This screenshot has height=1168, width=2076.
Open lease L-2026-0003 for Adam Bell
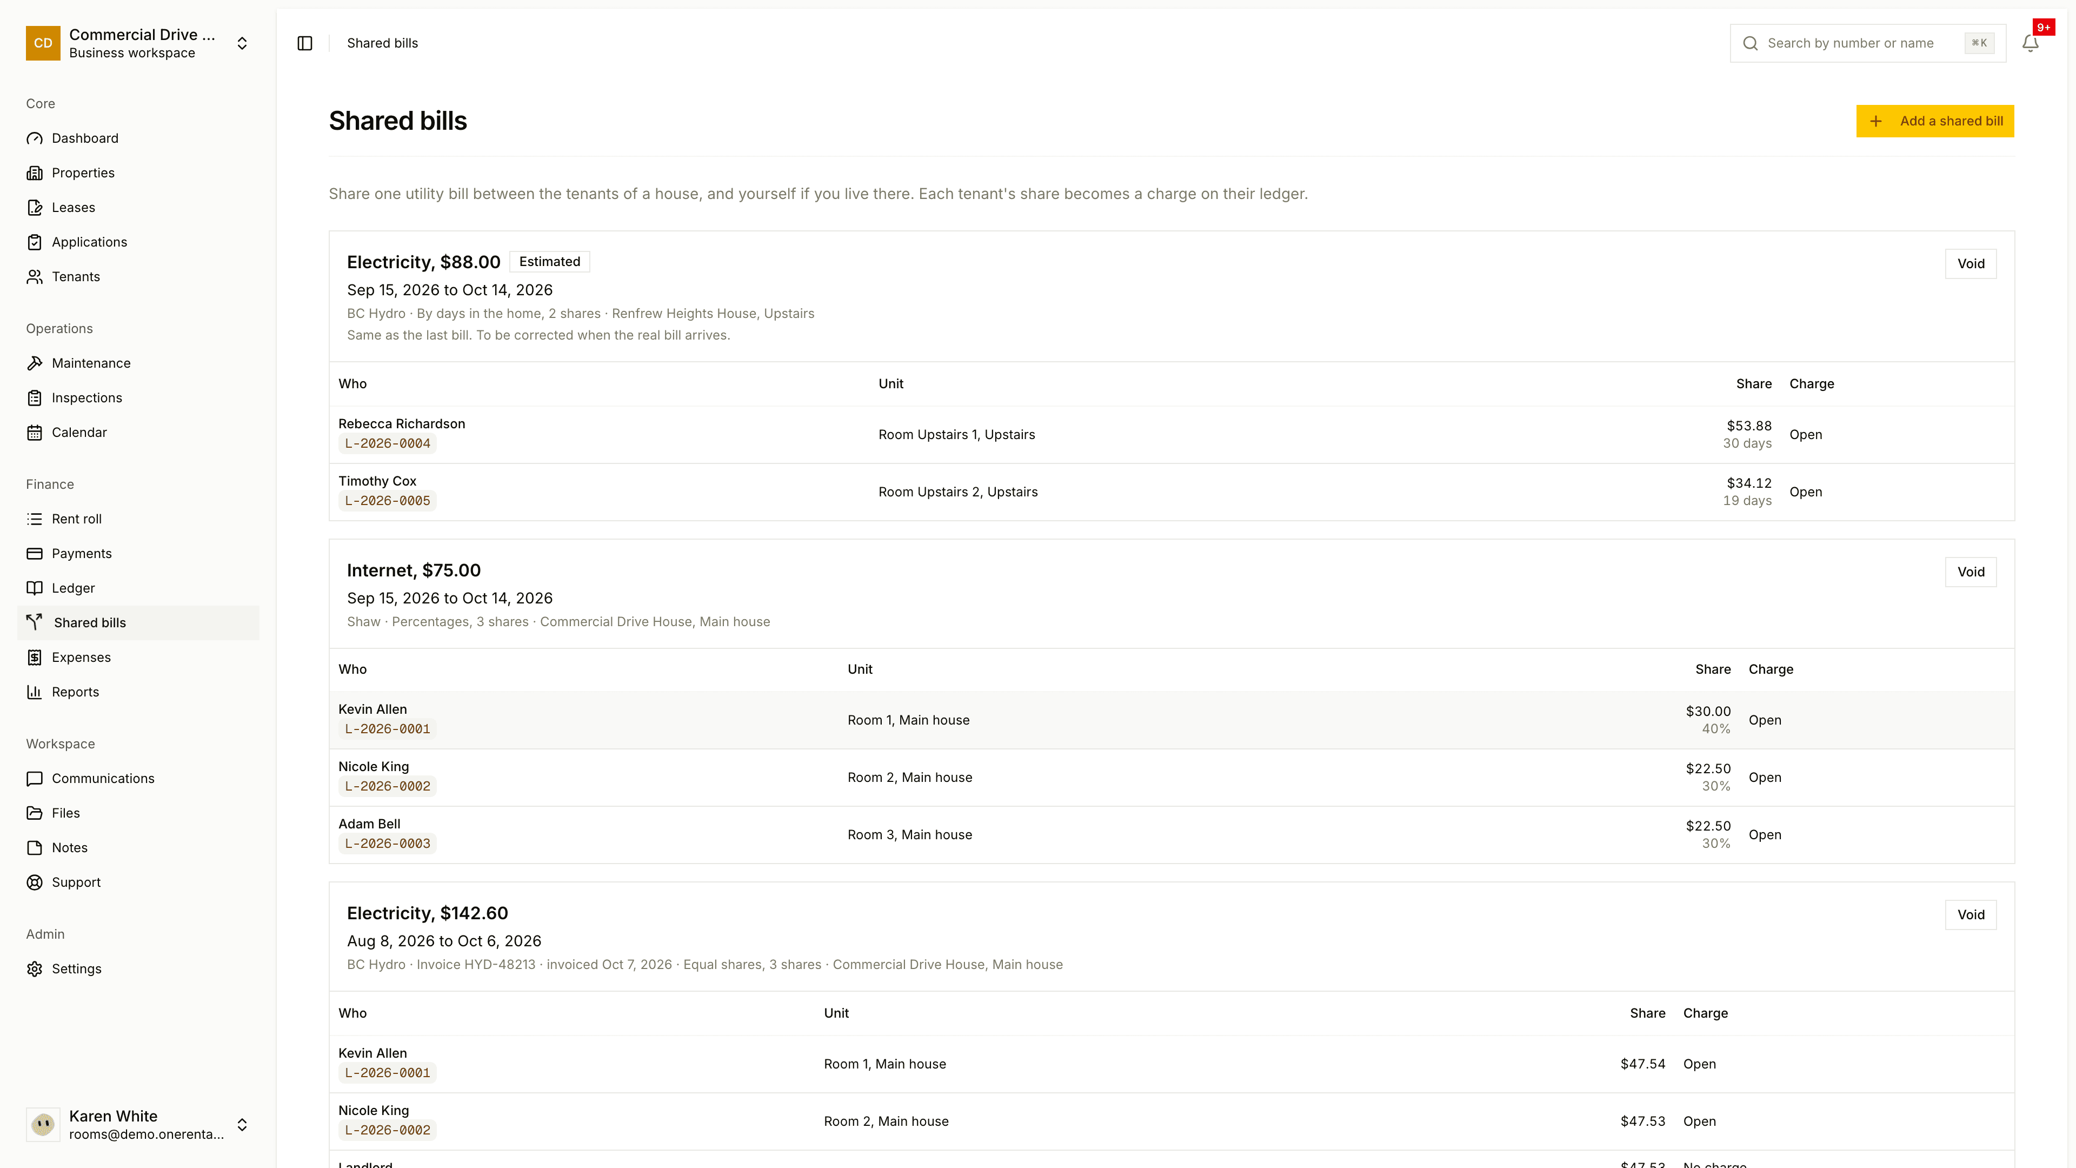[388, 843]
